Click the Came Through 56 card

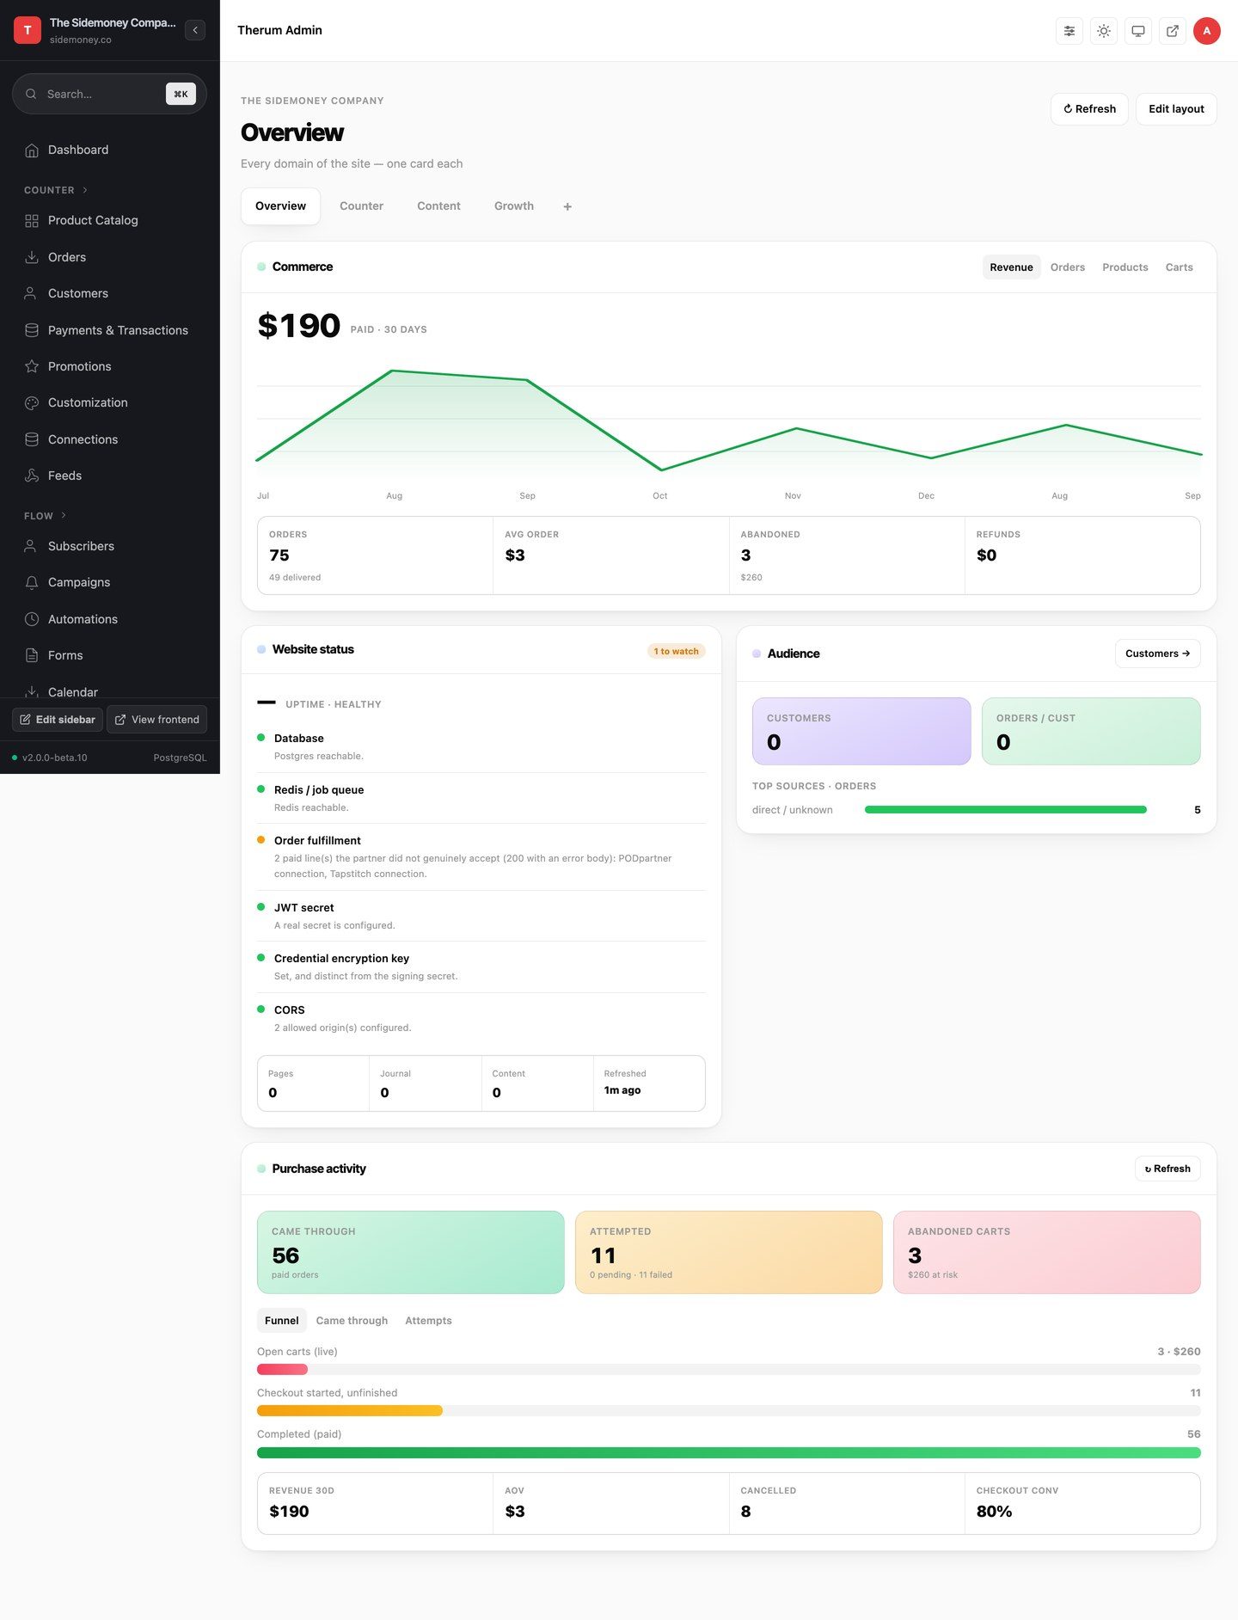point(411,1252)
